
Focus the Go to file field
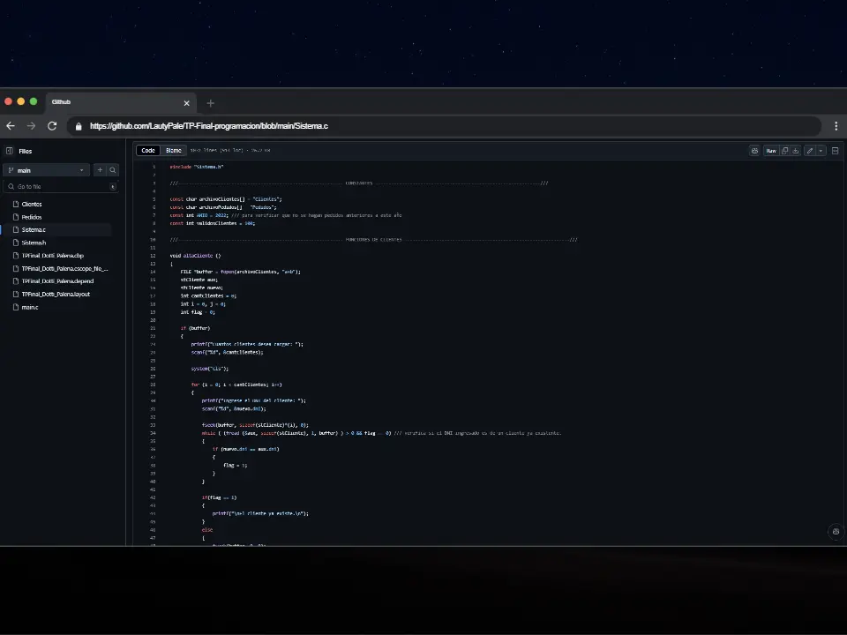click(x=61, y=186)
